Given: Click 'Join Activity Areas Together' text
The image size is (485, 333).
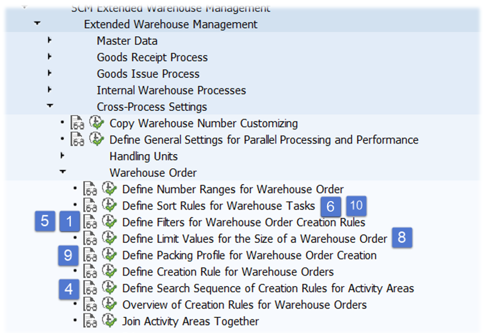Looking at the screenshot, I should pos(191,321).
